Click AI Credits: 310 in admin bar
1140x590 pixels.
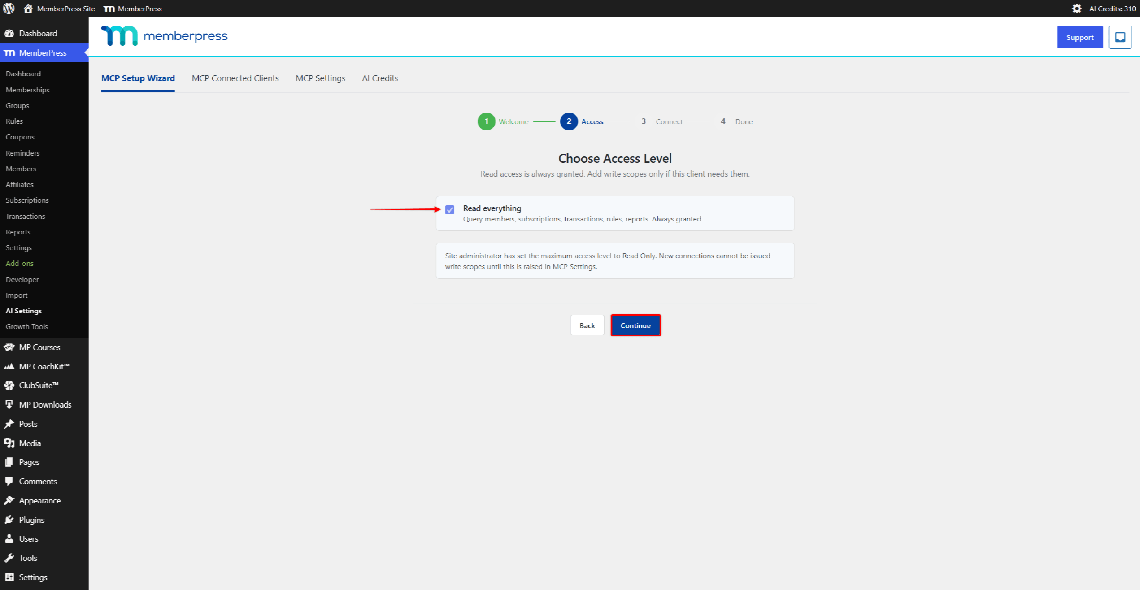[1112, 9]
